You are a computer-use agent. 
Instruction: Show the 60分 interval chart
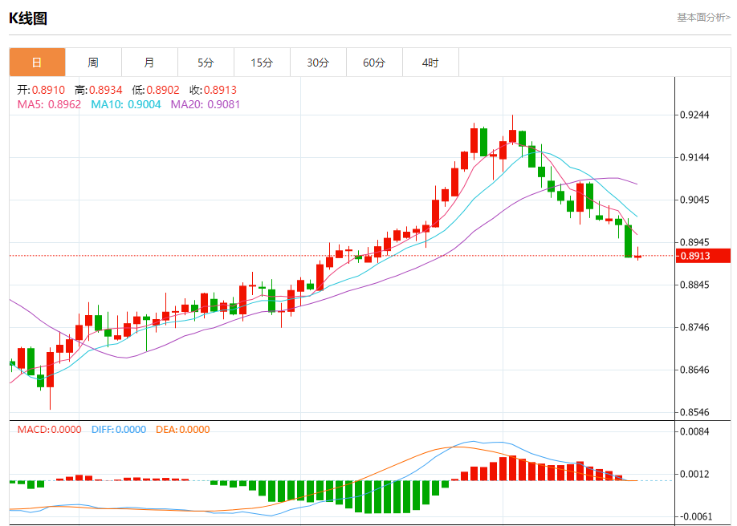point(374,62)
